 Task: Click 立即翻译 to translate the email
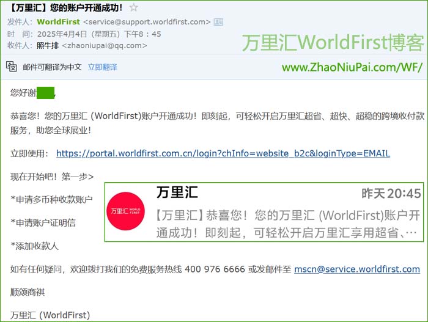(x=102, y=67)
